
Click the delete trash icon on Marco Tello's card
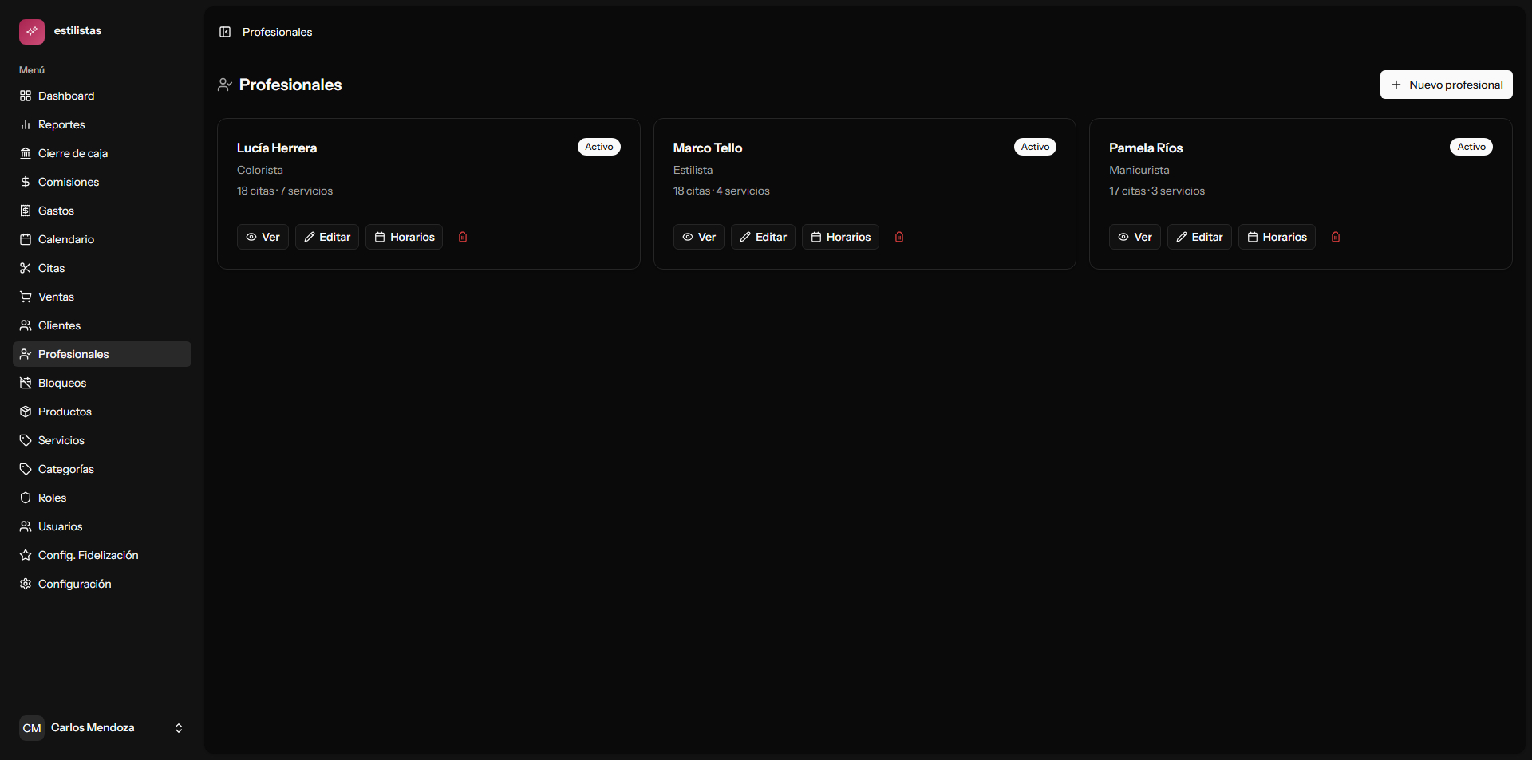898,237
